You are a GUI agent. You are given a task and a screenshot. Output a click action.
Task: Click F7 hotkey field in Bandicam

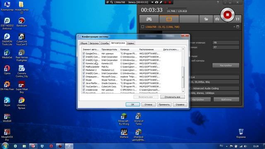pos(226,47)
